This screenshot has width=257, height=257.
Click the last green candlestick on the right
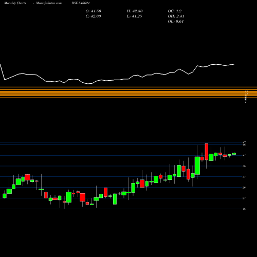(234, 154)
